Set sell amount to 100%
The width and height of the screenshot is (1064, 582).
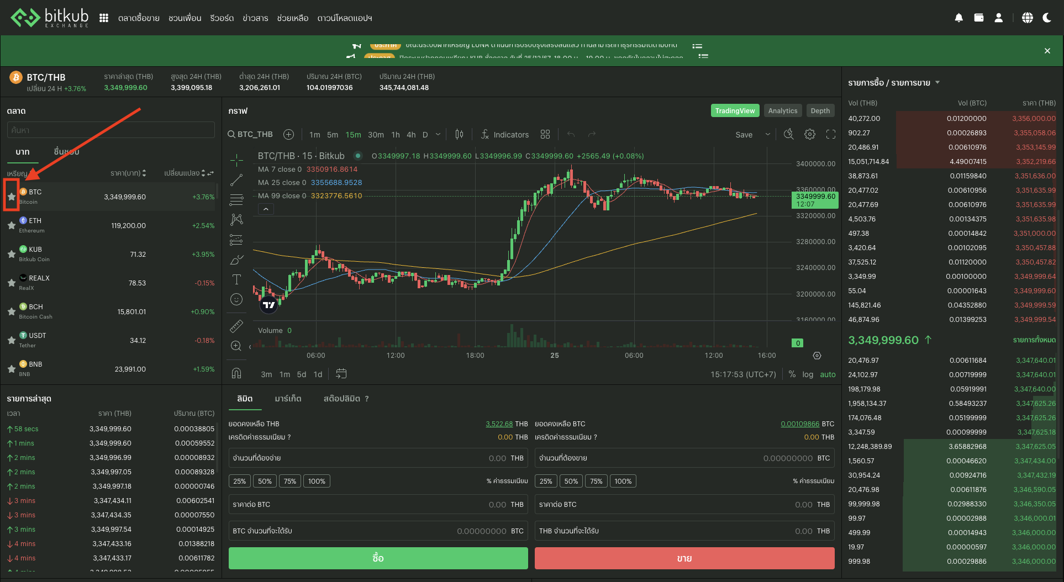coord(623,481)
